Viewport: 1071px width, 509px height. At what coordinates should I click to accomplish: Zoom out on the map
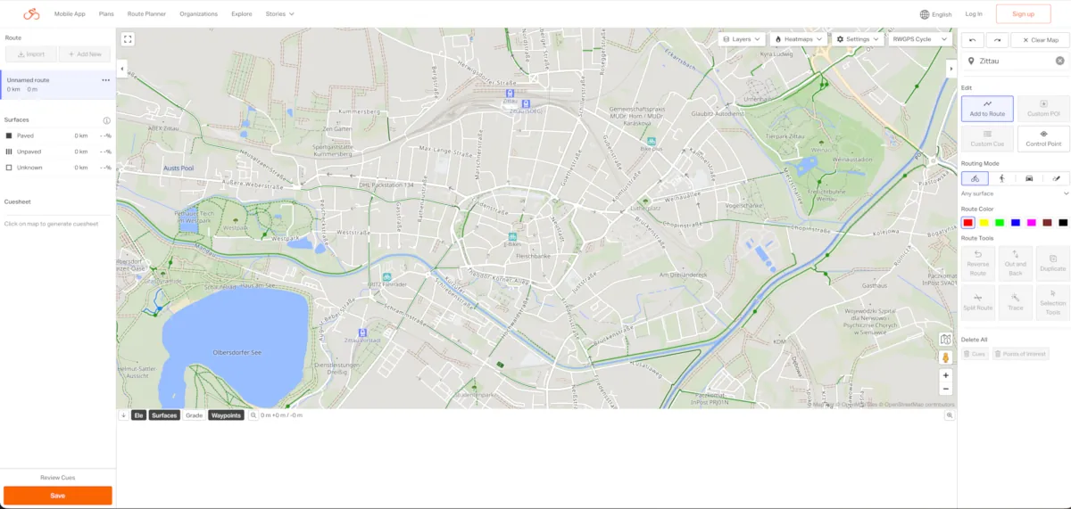tap(946, 389)
